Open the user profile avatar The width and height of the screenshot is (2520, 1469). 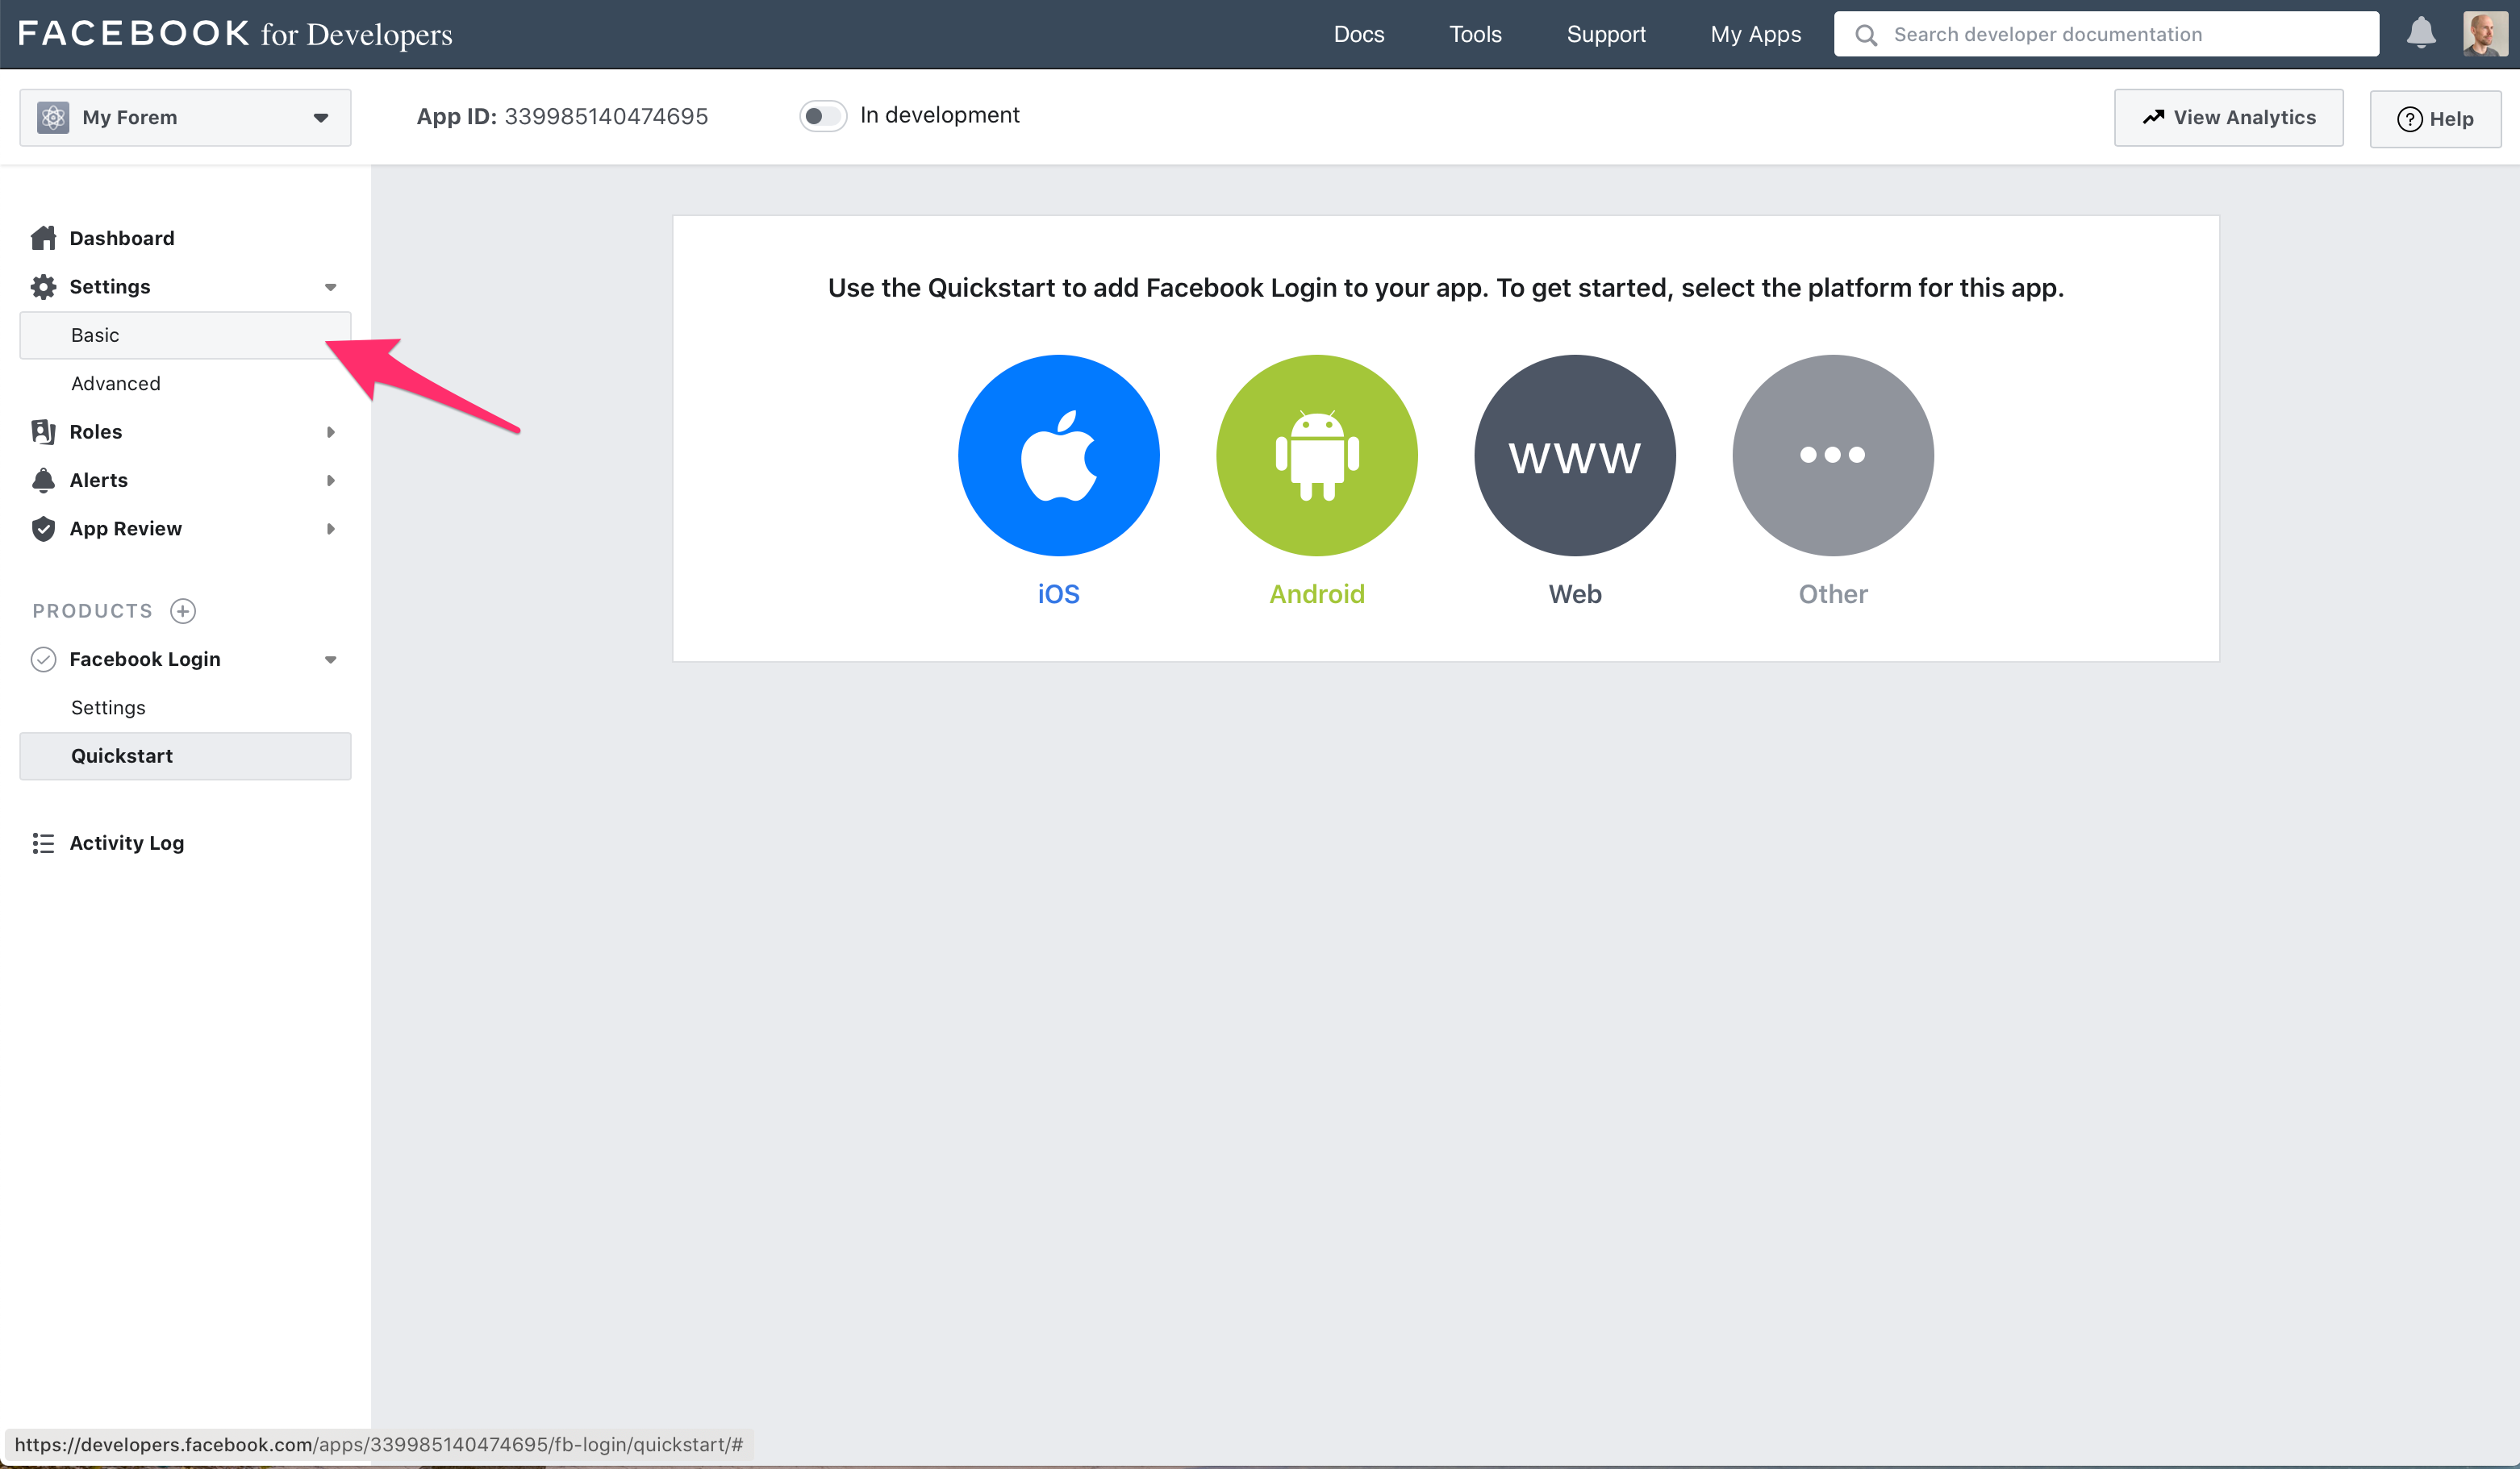(2484, 34)
